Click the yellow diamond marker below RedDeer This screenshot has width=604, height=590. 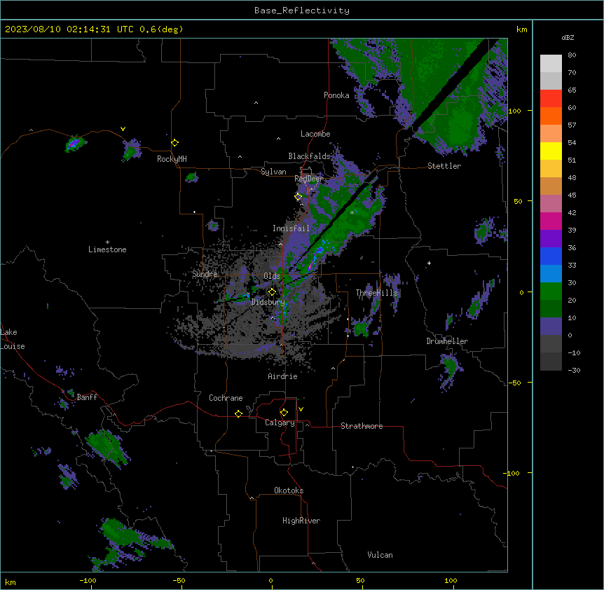298,197
